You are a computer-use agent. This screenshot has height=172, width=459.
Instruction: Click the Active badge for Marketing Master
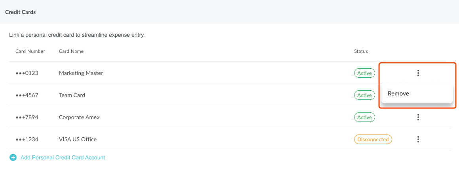pos(364,73)
